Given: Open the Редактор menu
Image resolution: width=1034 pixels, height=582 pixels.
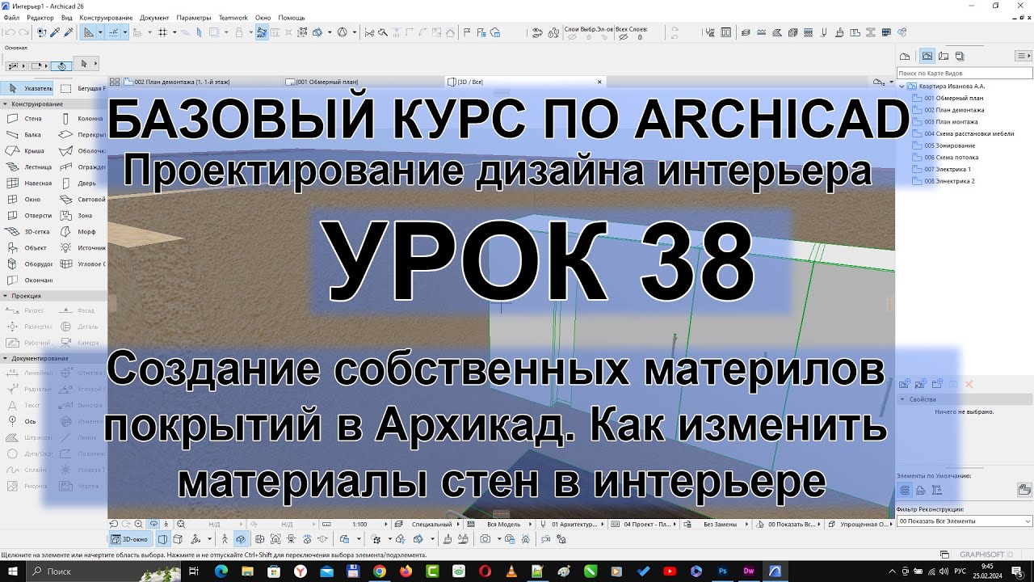Looking at the screenshot, I should click(x=40, y=17).
